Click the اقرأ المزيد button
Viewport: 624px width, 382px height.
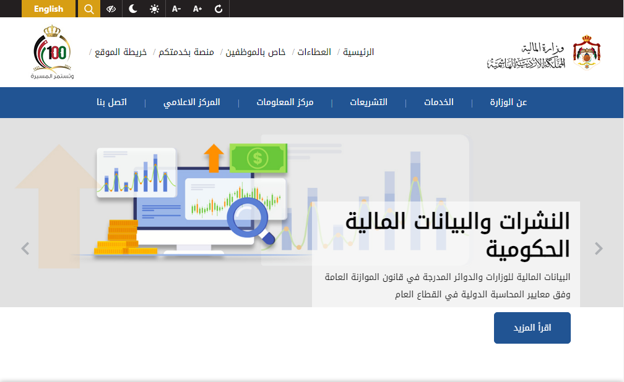532,328
